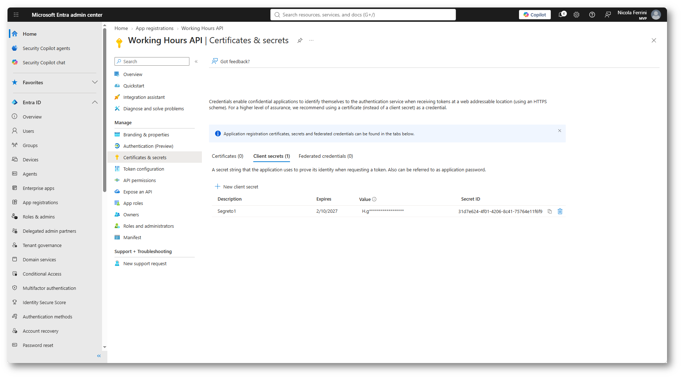Delete the Segreto1 client secret
682x378 pixels.
pyautogui.click(x=560, y=211)
